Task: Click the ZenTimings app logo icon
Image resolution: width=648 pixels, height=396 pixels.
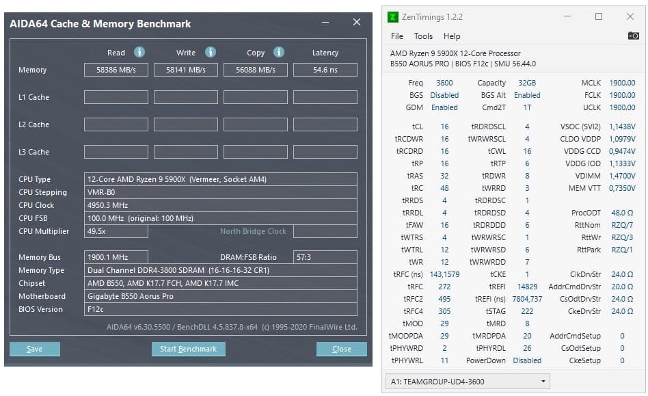Action: tap(392, 17)
